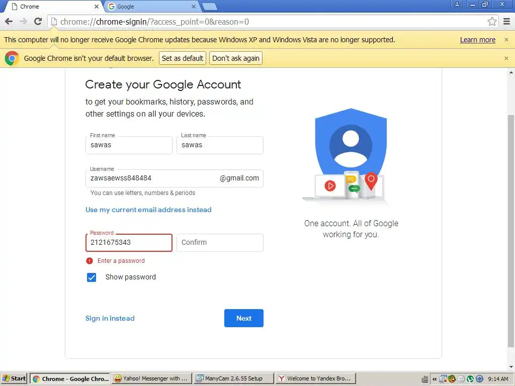Close the Chrome sign-in tab
The image size is (515, 386).
click(x=96, y=6)
